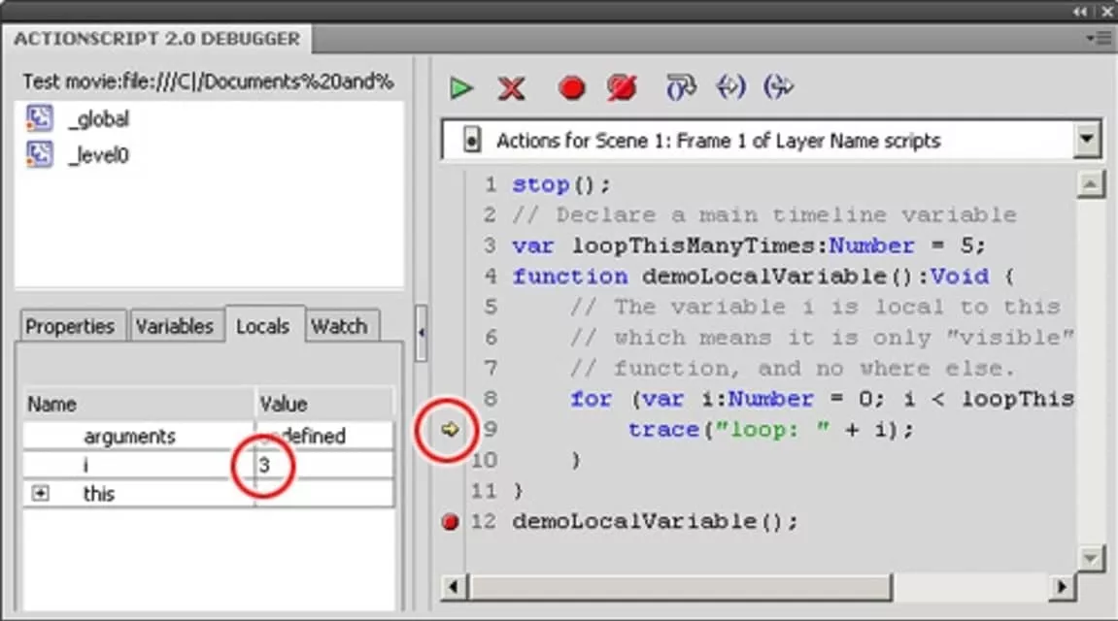Select the _global item
The height and width of the screenshot is (621, 1118).
(98, 119)
